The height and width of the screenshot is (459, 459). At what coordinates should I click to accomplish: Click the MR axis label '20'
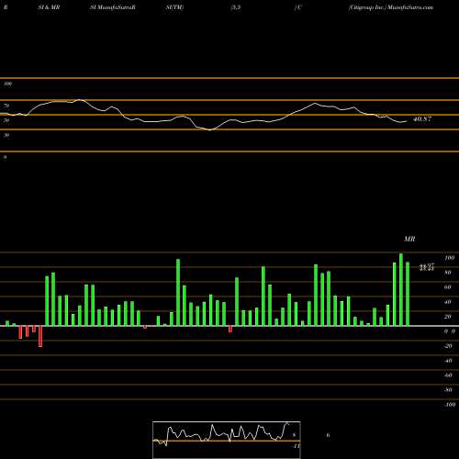tap(448, 317)
